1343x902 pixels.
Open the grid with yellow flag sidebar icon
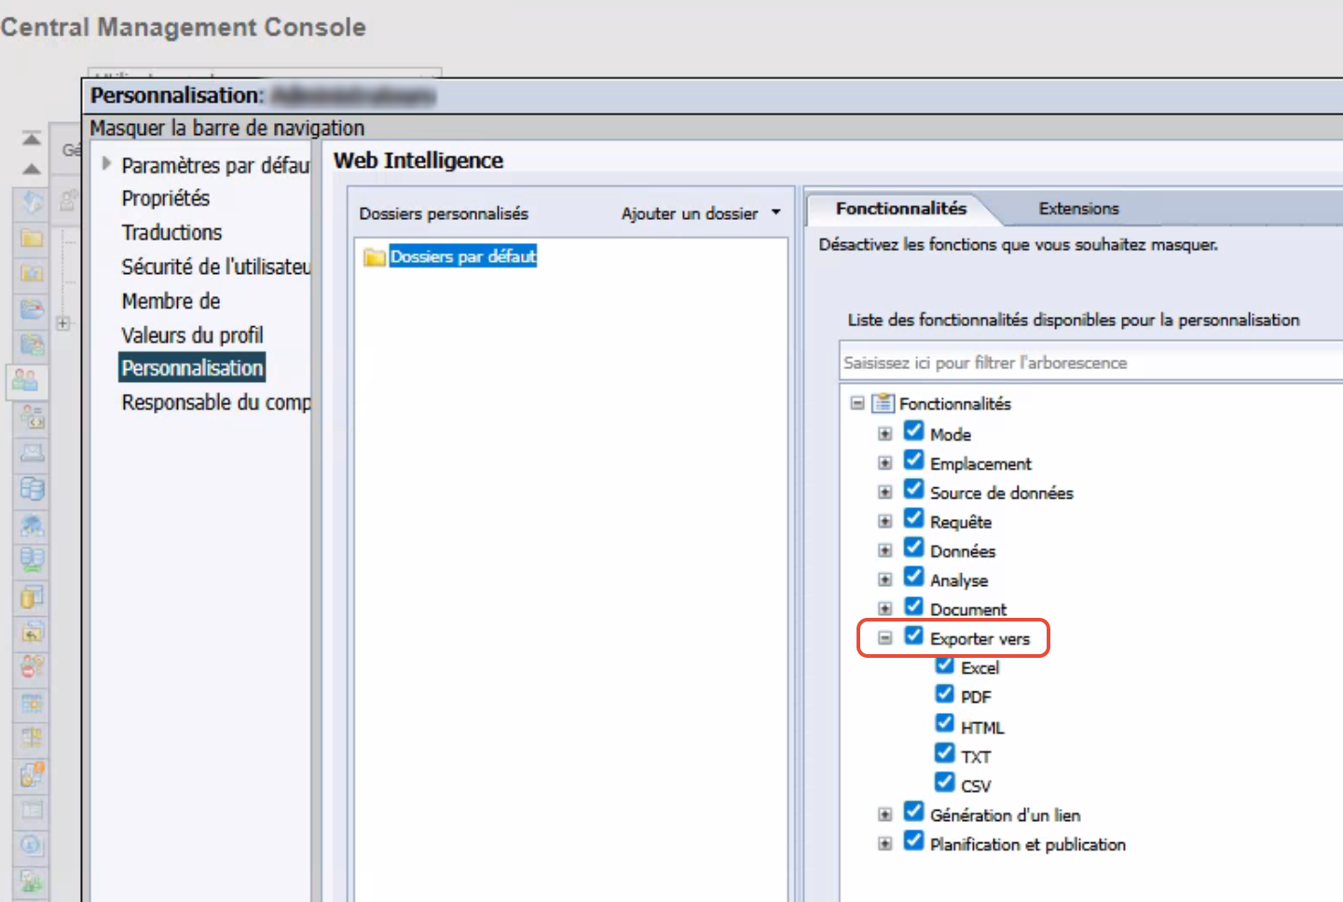[x=32, y=738]
